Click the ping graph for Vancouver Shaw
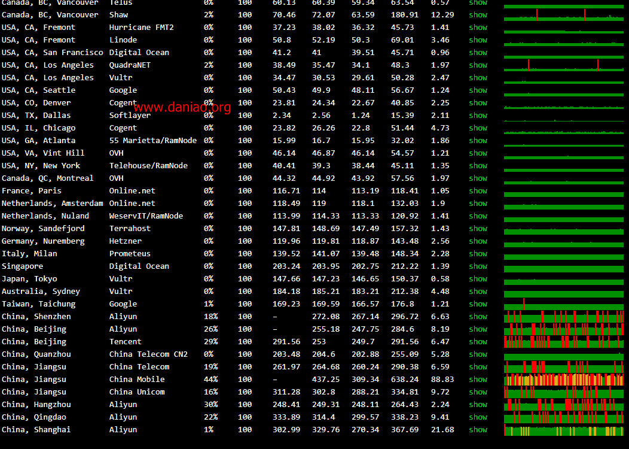629x449 pixels. [564, 15]
